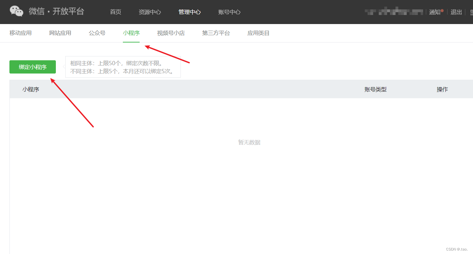Screen dimensions: 473x254
Task: Click the WeChat logo icon
Action: click(x=16, y=11)
